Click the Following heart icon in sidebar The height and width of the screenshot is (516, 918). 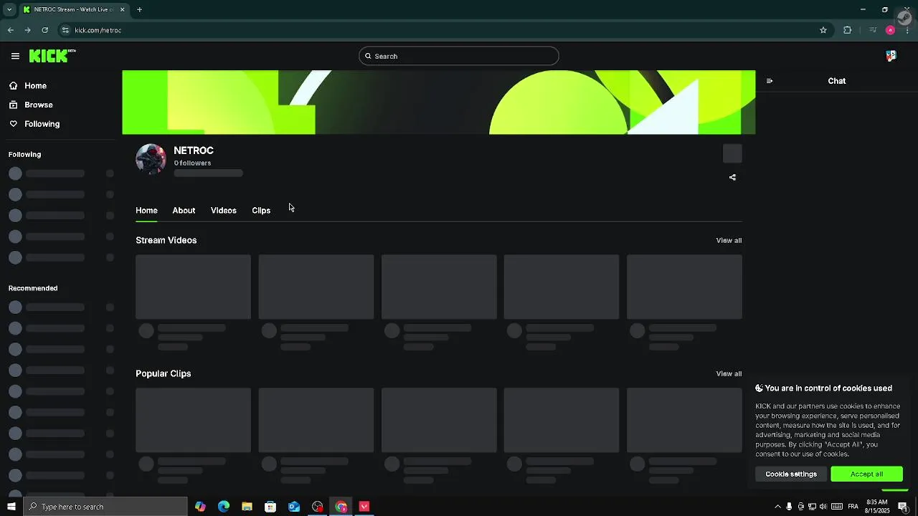(14, 124)
